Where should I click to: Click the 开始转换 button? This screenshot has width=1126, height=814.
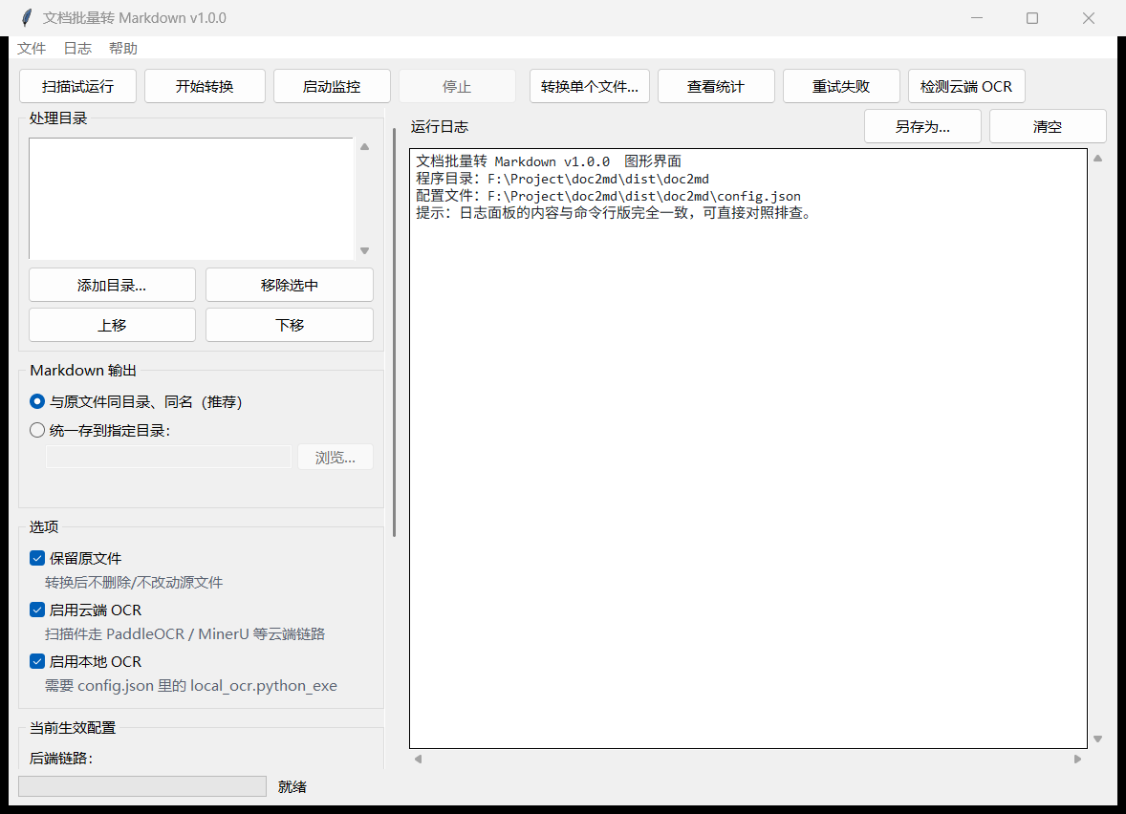tap(205, 86)
